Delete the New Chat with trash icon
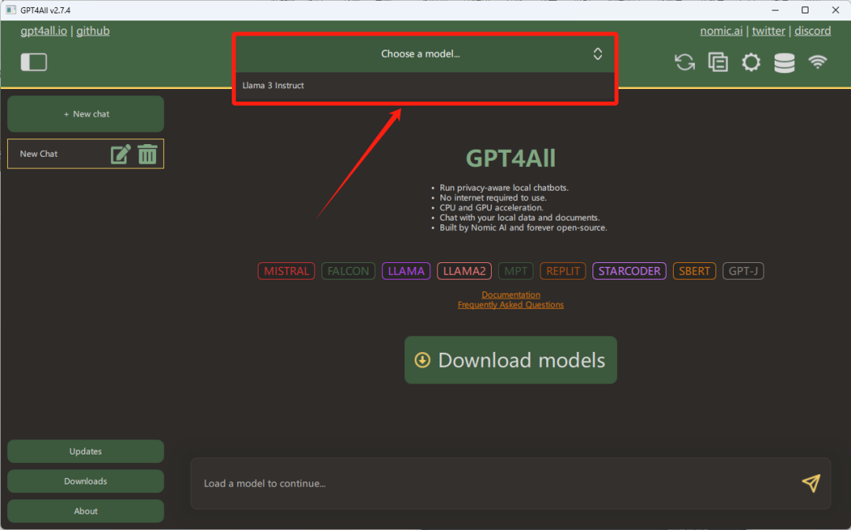851x530 pixels. point(147,154)
